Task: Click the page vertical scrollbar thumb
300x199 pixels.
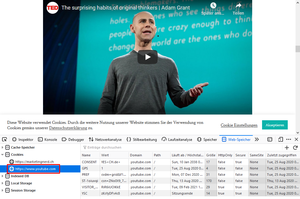Action: click(x=298, y=49)
